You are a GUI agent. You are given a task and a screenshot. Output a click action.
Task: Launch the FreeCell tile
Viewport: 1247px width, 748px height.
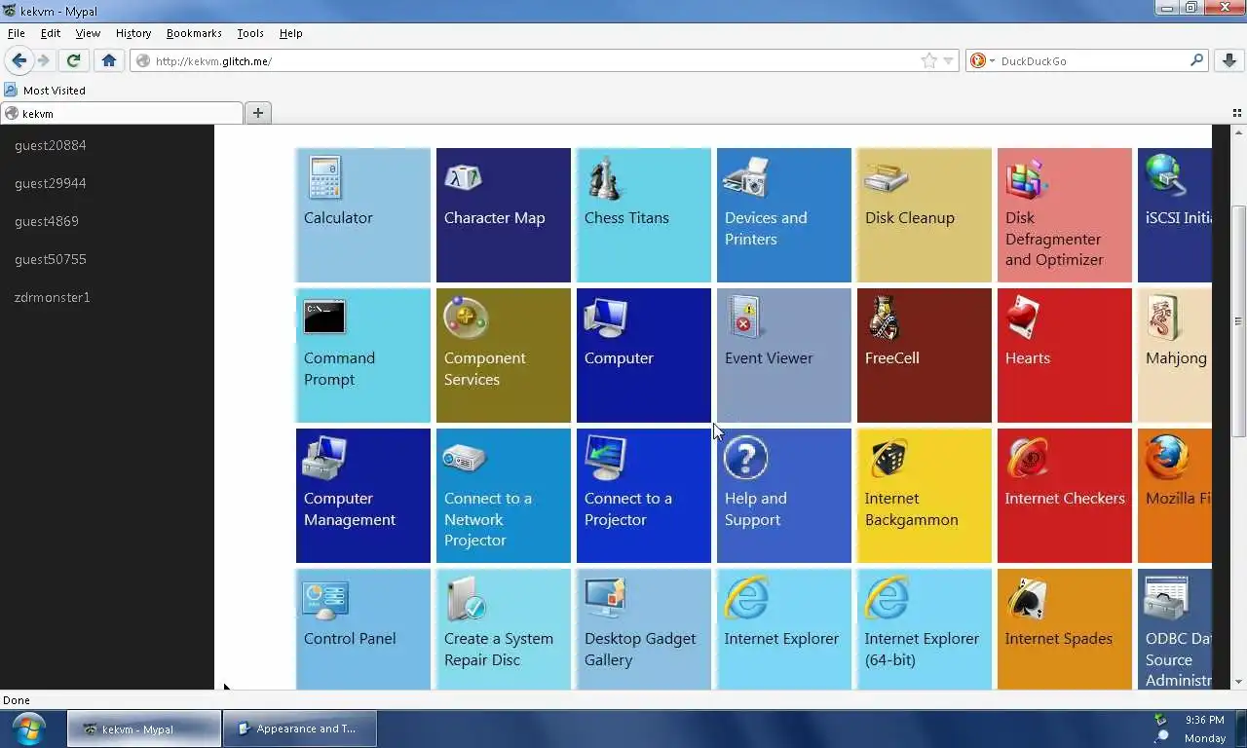[x=924, y=355]
